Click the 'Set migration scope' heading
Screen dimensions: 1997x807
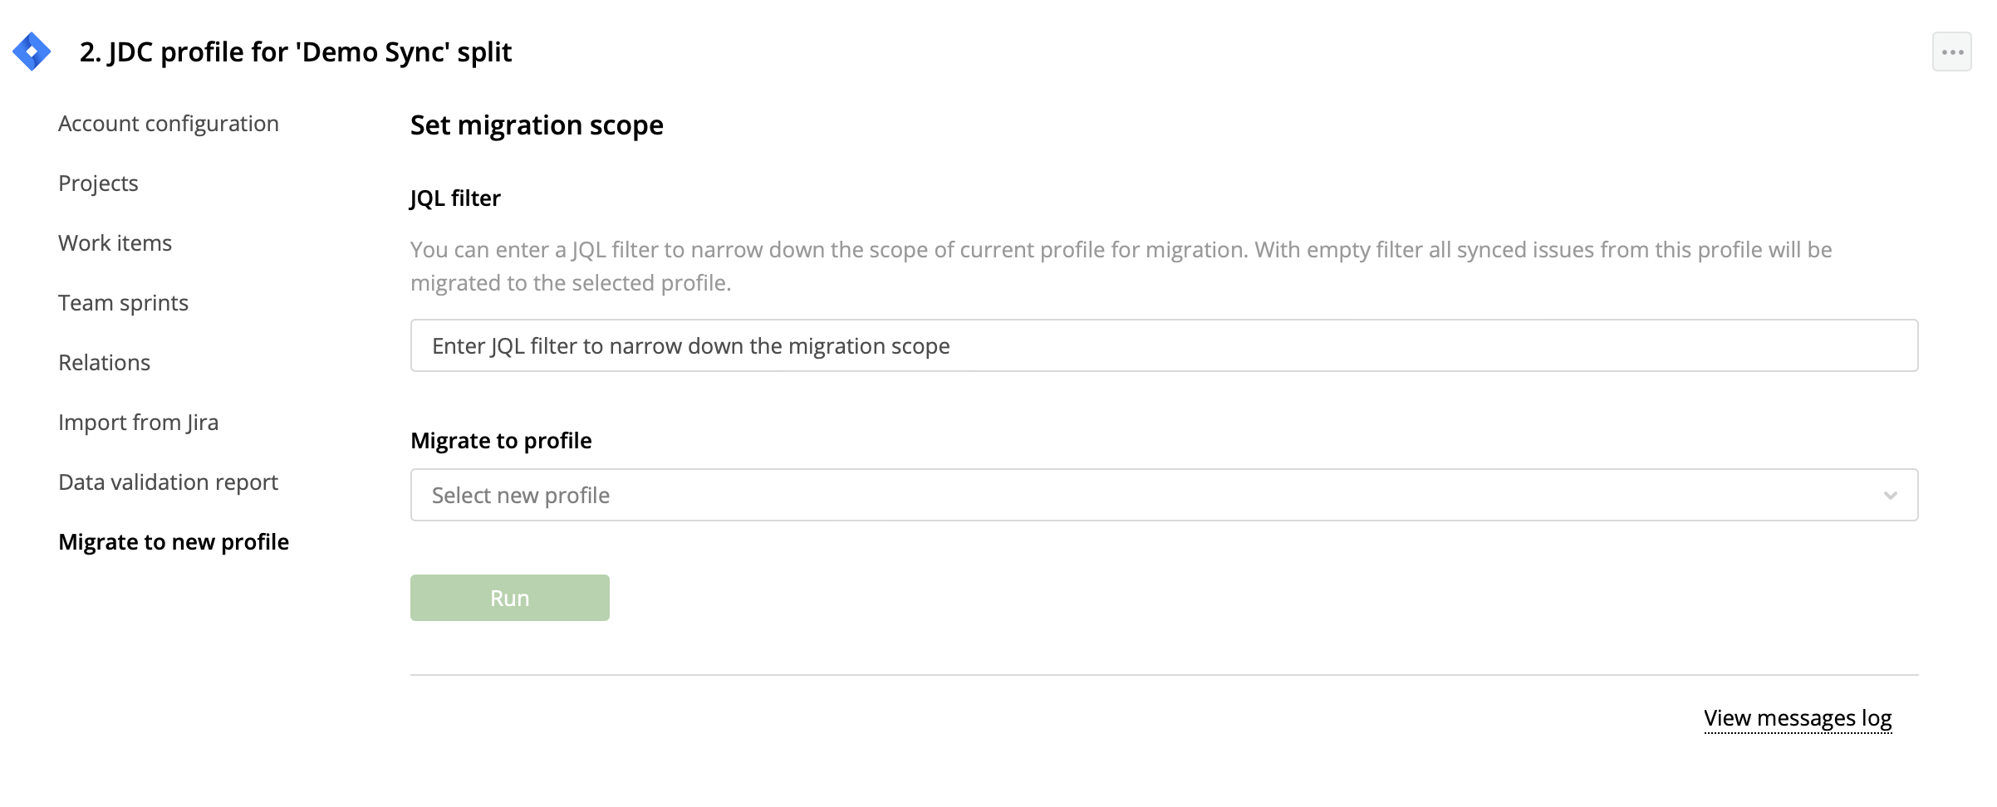(x=537, y=125)
